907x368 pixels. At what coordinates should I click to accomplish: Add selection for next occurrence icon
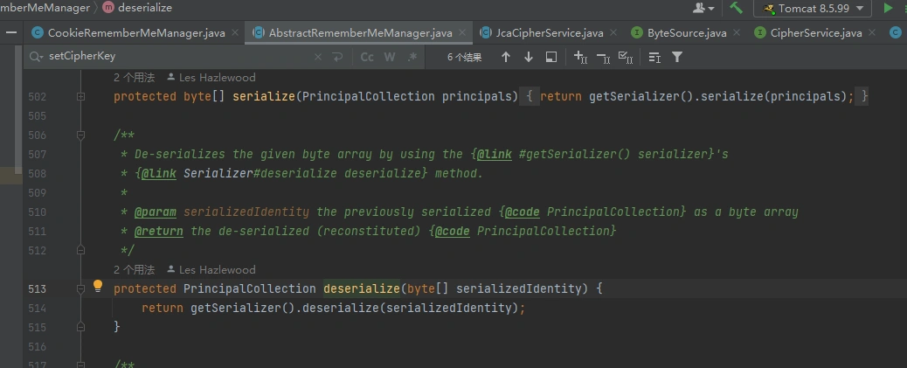point(580,57)
